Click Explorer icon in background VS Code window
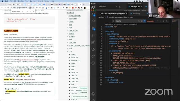The height and width of the screenshot is (101, 180). [x=93, y=7]
